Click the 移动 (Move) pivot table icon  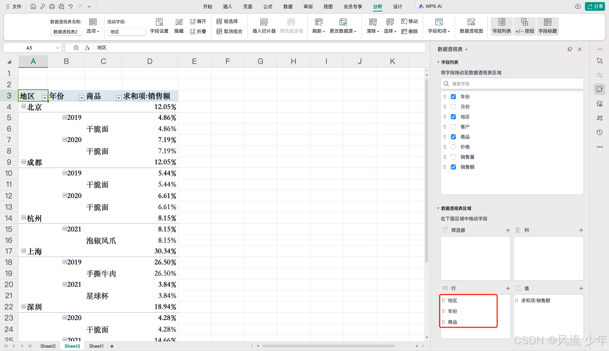click(x=409, y=21)
